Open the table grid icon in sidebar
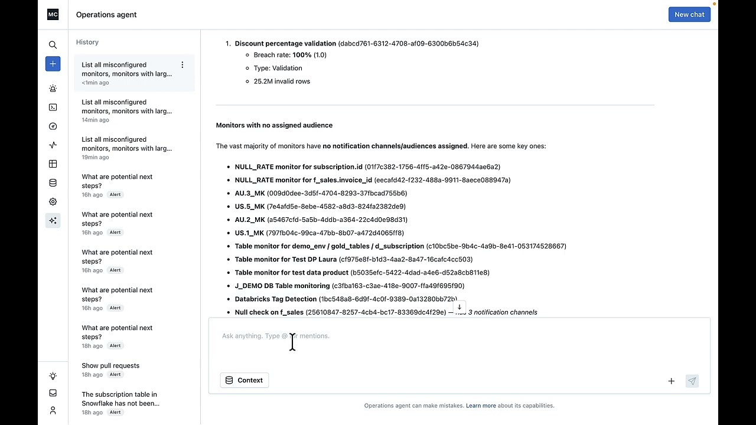 [x=53, y=164]
